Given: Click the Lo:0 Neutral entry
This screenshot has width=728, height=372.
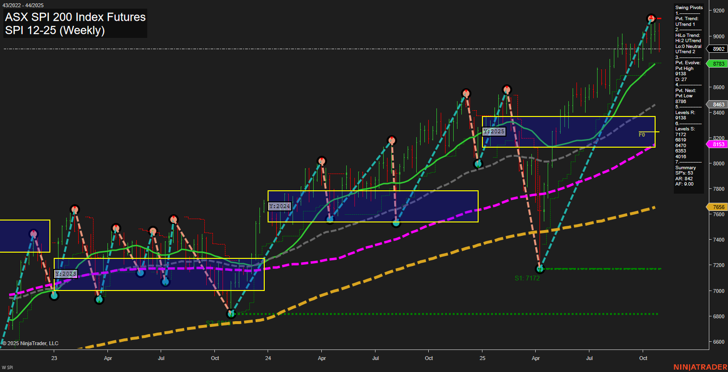Looking at the screenshot, I should pos(688,46).
